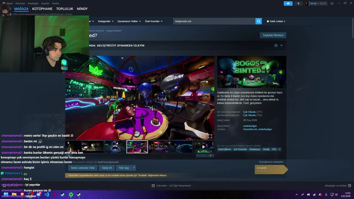Expand the Kategoriler dropdown menu
The width and height of the screenshot is (354, 199).
106,21
